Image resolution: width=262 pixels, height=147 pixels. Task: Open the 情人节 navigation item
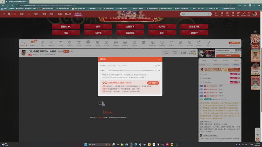coord(68,14)
